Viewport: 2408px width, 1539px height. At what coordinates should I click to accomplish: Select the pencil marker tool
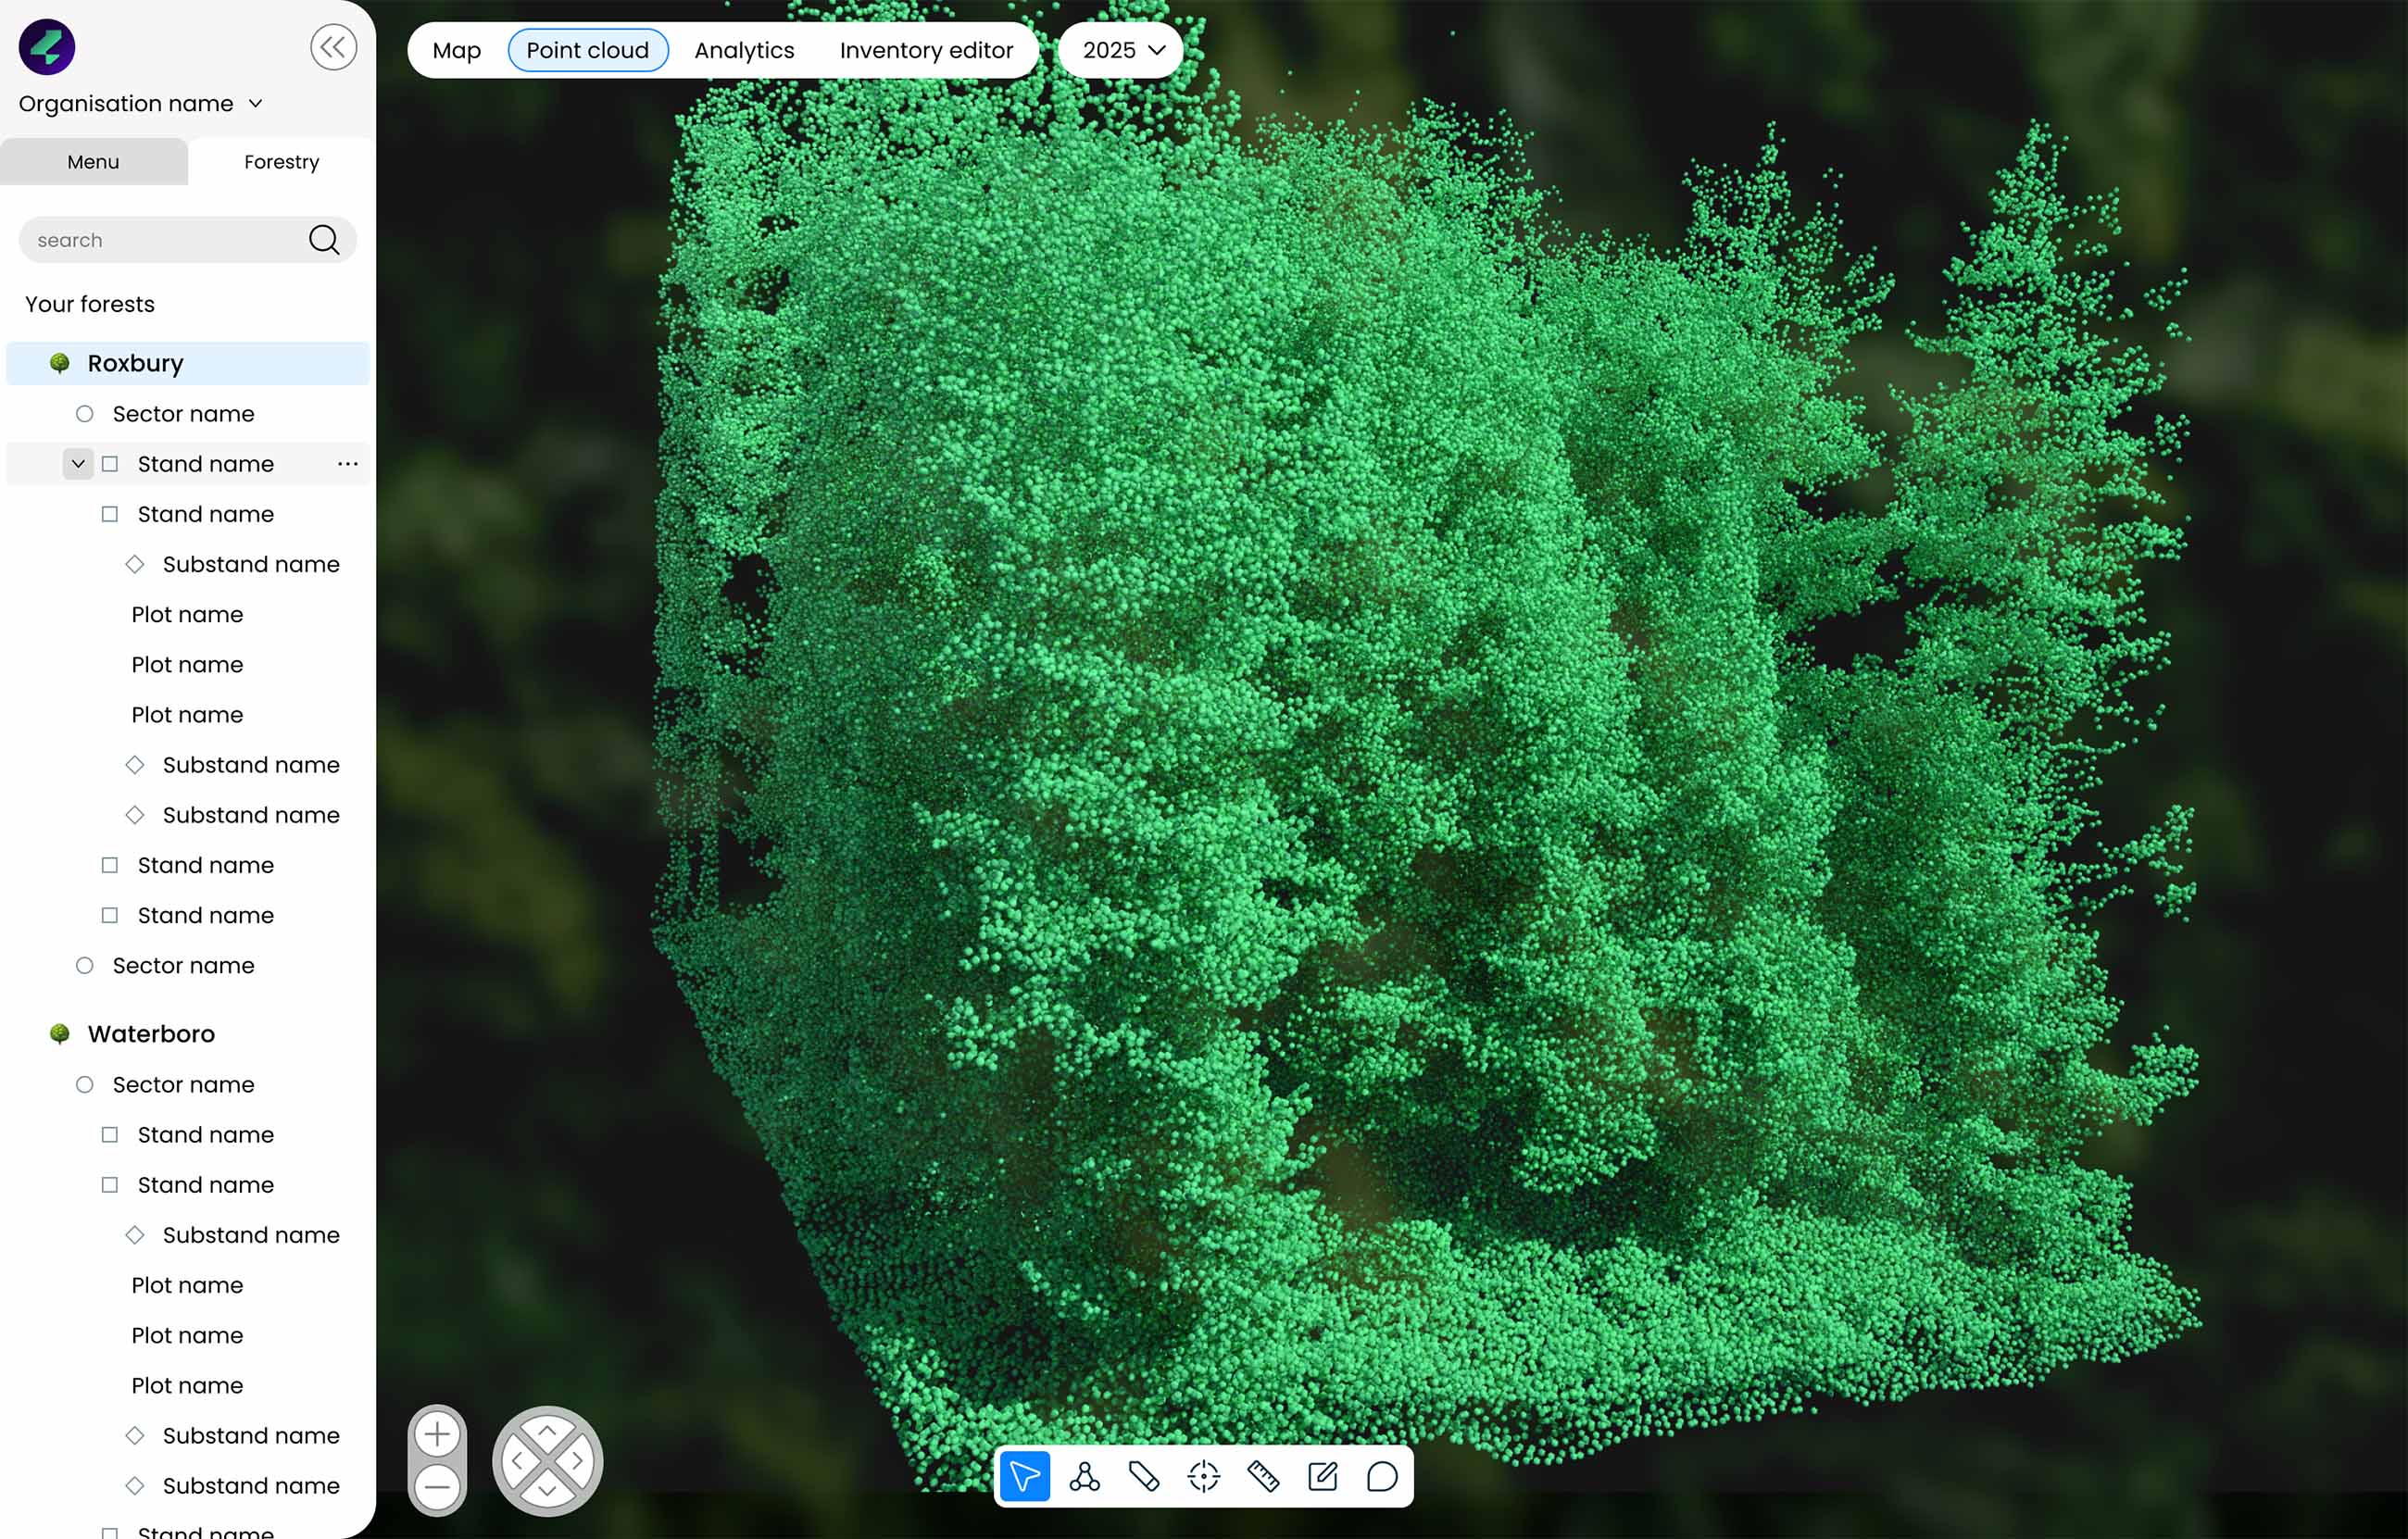click(1144, 1476)
